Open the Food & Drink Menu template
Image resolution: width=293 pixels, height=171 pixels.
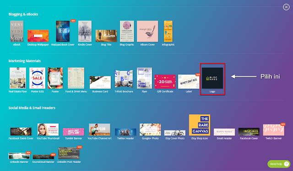click(x=76, y=78)
